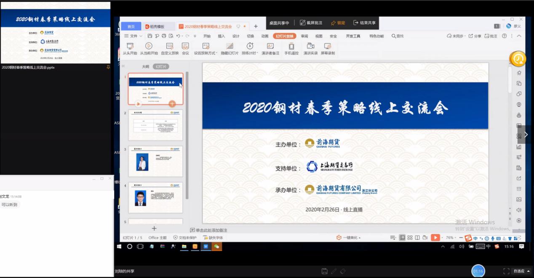Switch to reading view icon

coord(417,238)
